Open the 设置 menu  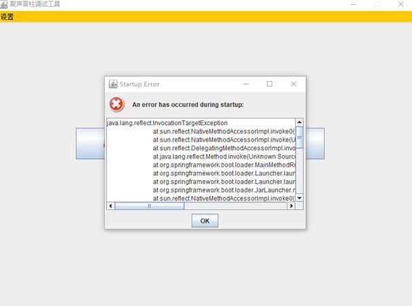point(7,17)
